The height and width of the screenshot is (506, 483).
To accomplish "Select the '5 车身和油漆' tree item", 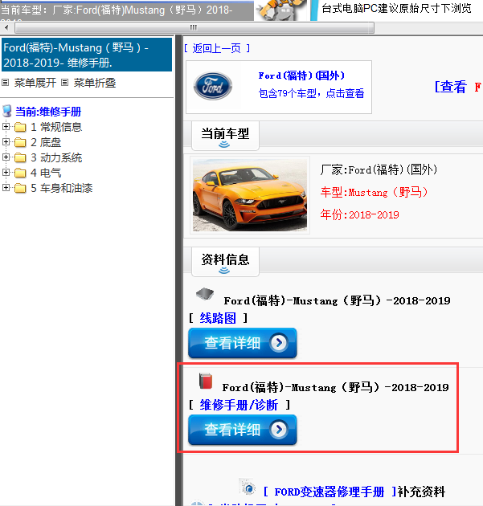I will (61, 188).
